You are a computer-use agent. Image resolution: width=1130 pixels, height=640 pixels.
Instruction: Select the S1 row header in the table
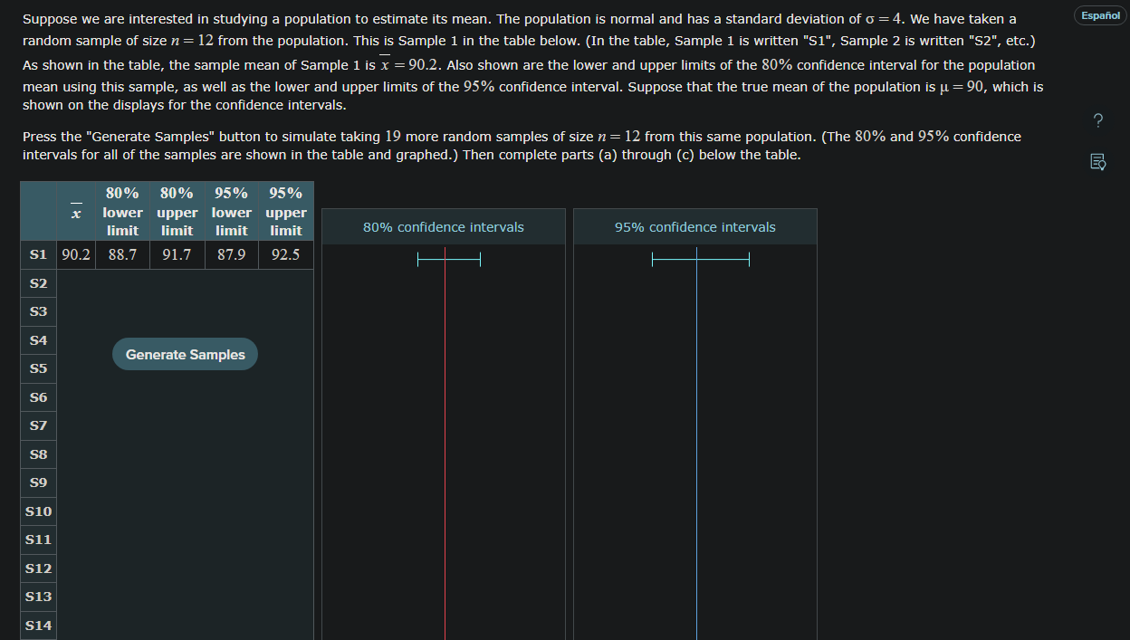click(38, 254)
